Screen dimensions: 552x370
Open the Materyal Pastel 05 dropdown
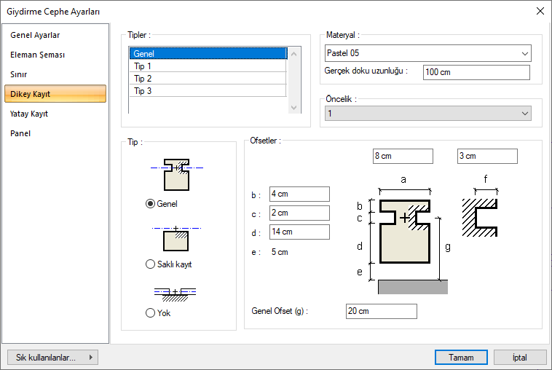point(427,53)
